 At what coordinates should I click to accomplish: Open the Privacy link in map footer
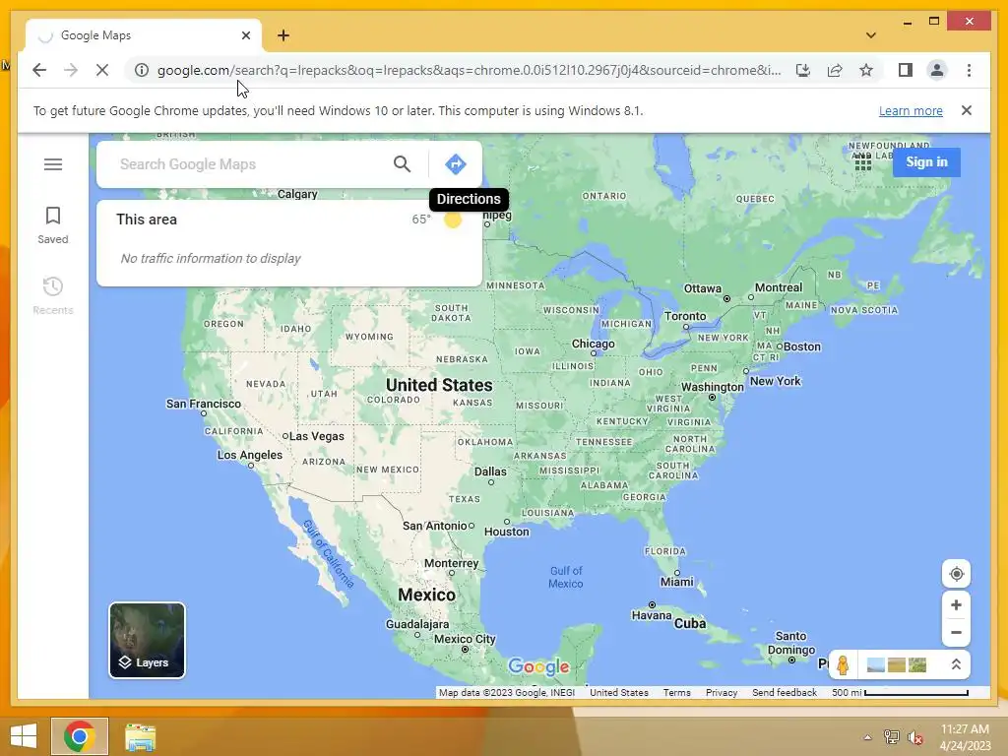pyautogui.click(x=722, y=692)
